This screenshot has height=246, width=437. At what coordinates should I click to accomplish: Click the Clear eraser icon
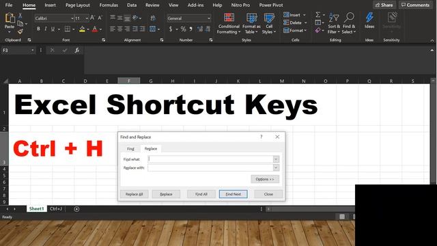pos(318,30)
